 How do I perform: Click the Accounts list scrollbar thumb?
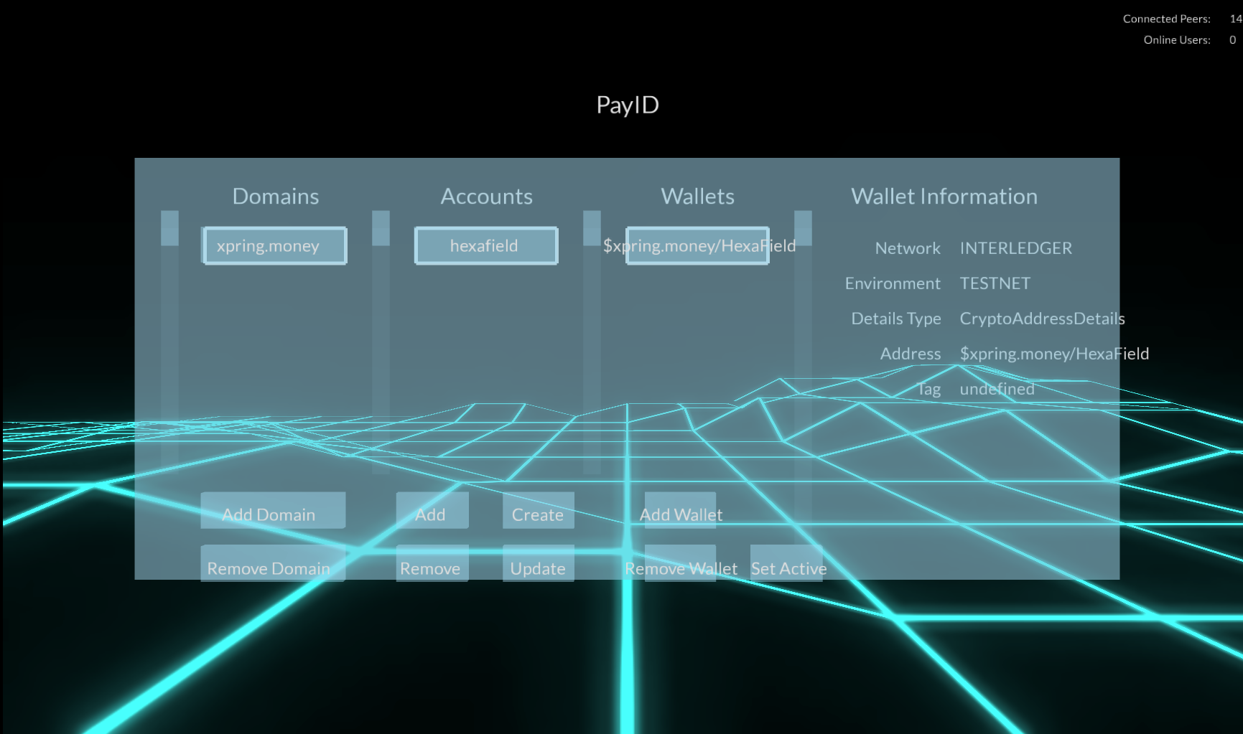pos(381,228)
